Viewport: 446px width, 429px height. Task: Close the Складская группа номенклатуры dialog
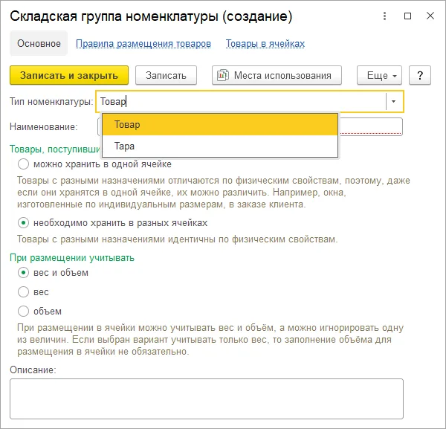pos(430,16)
